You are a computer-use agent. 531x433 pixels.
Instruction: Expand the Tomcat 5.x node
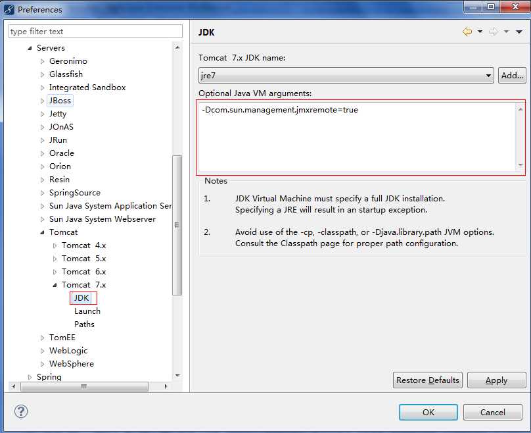(x=55, y=259)
